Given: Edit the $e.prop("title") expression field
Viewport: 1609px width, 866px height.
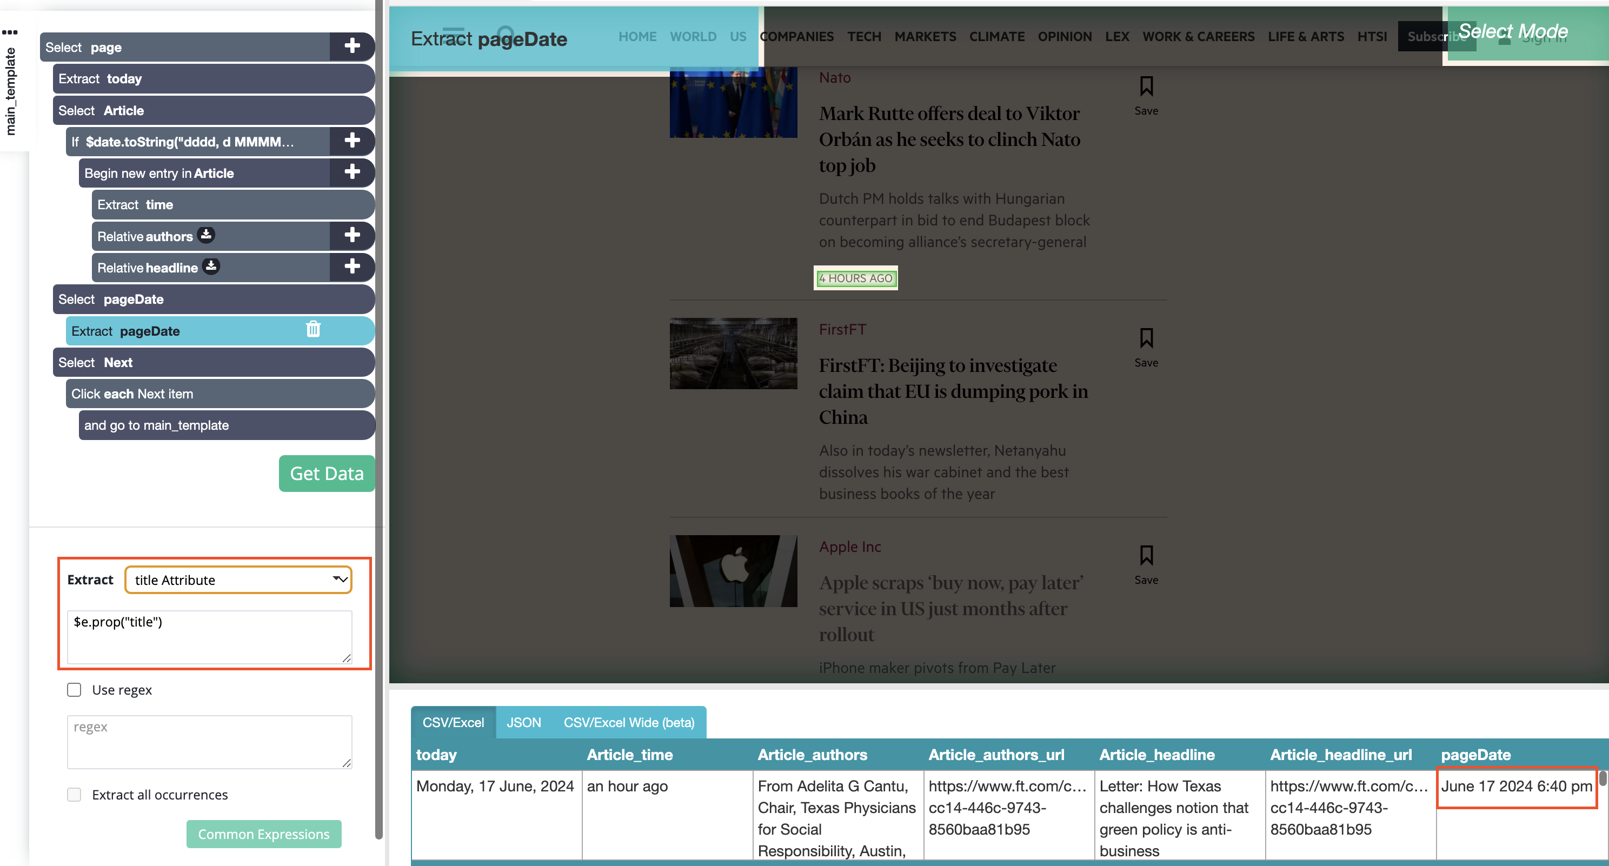Looking at the screenshot, I should click(x=209, y=636).
